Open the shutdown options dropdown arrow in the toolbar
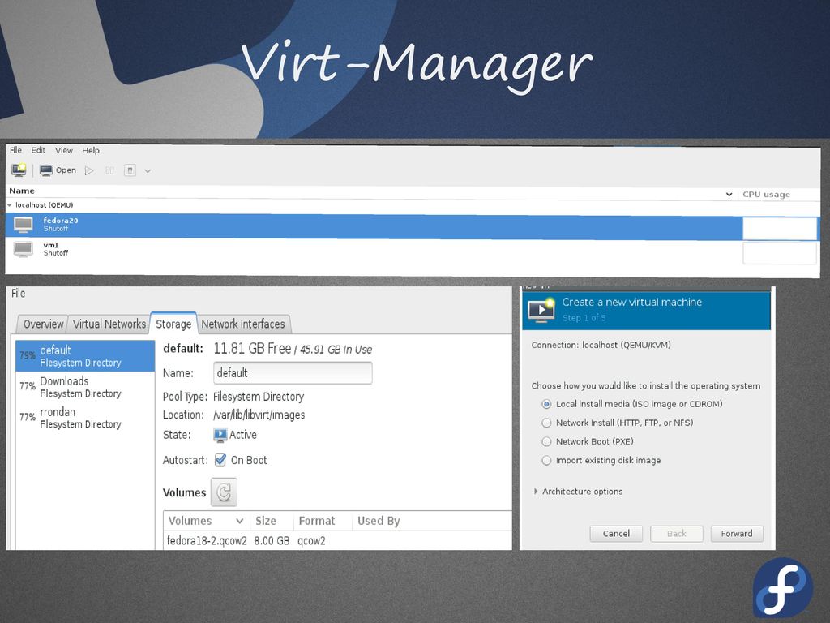 tap(148, 171)
